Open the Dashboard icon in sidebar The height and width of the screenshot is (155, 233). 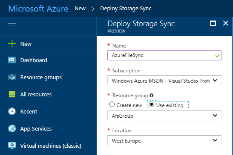12,60
